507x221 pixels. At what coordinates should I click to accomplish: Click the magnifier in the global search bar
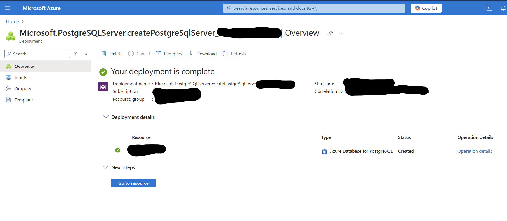[x=228, y=8]
